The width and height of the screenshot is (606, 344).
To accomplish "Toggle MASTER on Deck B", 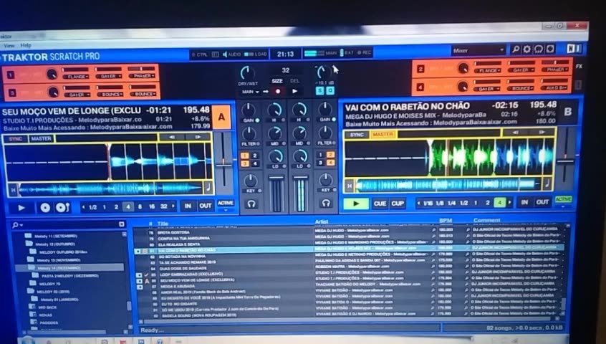I will click(383, 134).
